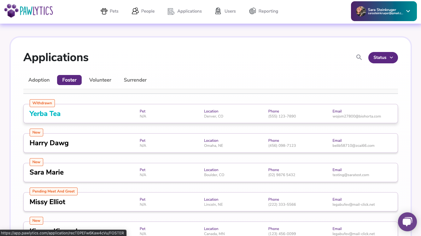Open the Users section
421x236 pixels.
[225, 11]
